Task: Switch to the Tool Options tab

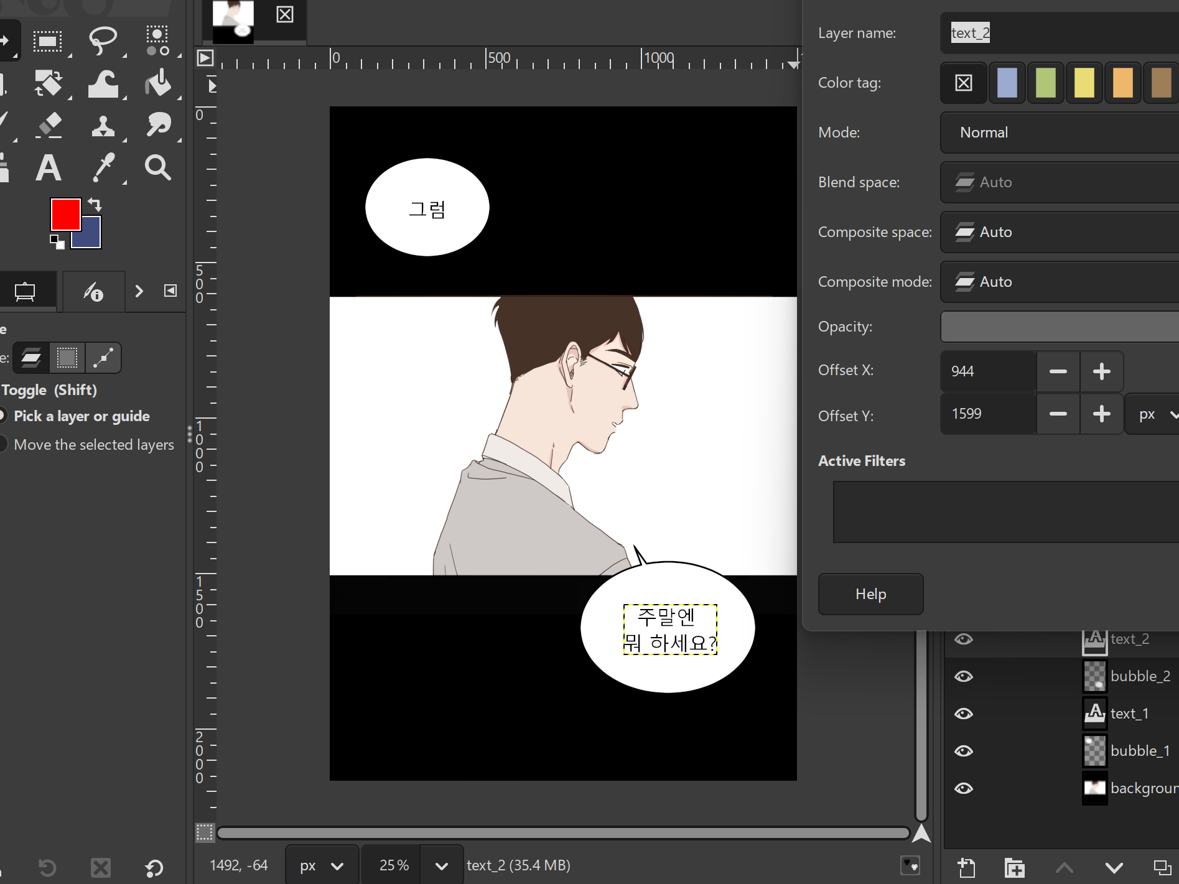Action: coord(25,291)
